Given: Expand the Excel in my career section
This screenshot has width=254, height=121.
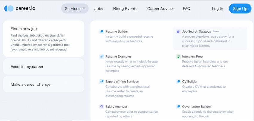Looking at the screenshot, I should pyautogui.click(x=44, y=67).
